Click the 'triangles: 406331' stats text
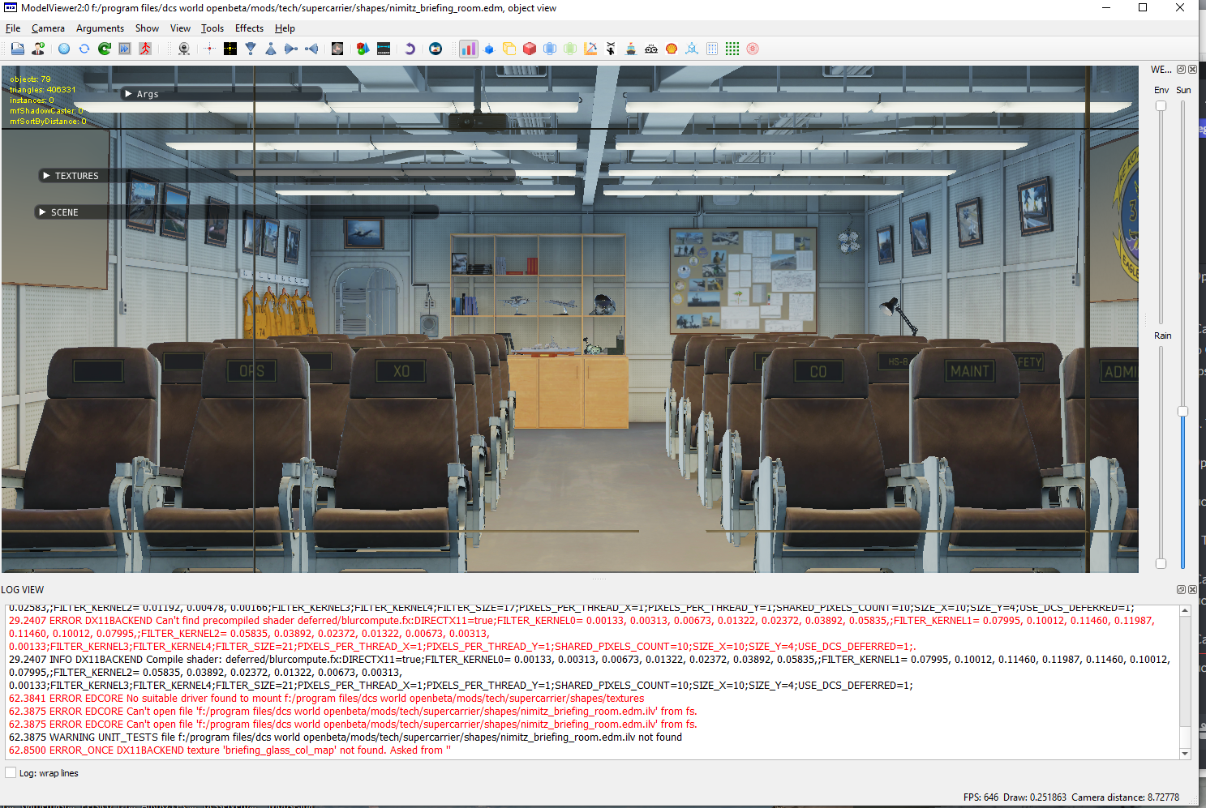 [x=43, y=90]
